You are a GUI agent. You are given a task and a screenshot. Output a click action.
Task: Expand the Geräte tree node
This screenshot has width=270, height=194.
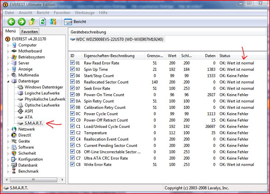pyautogui.click(x=8, y=142)
